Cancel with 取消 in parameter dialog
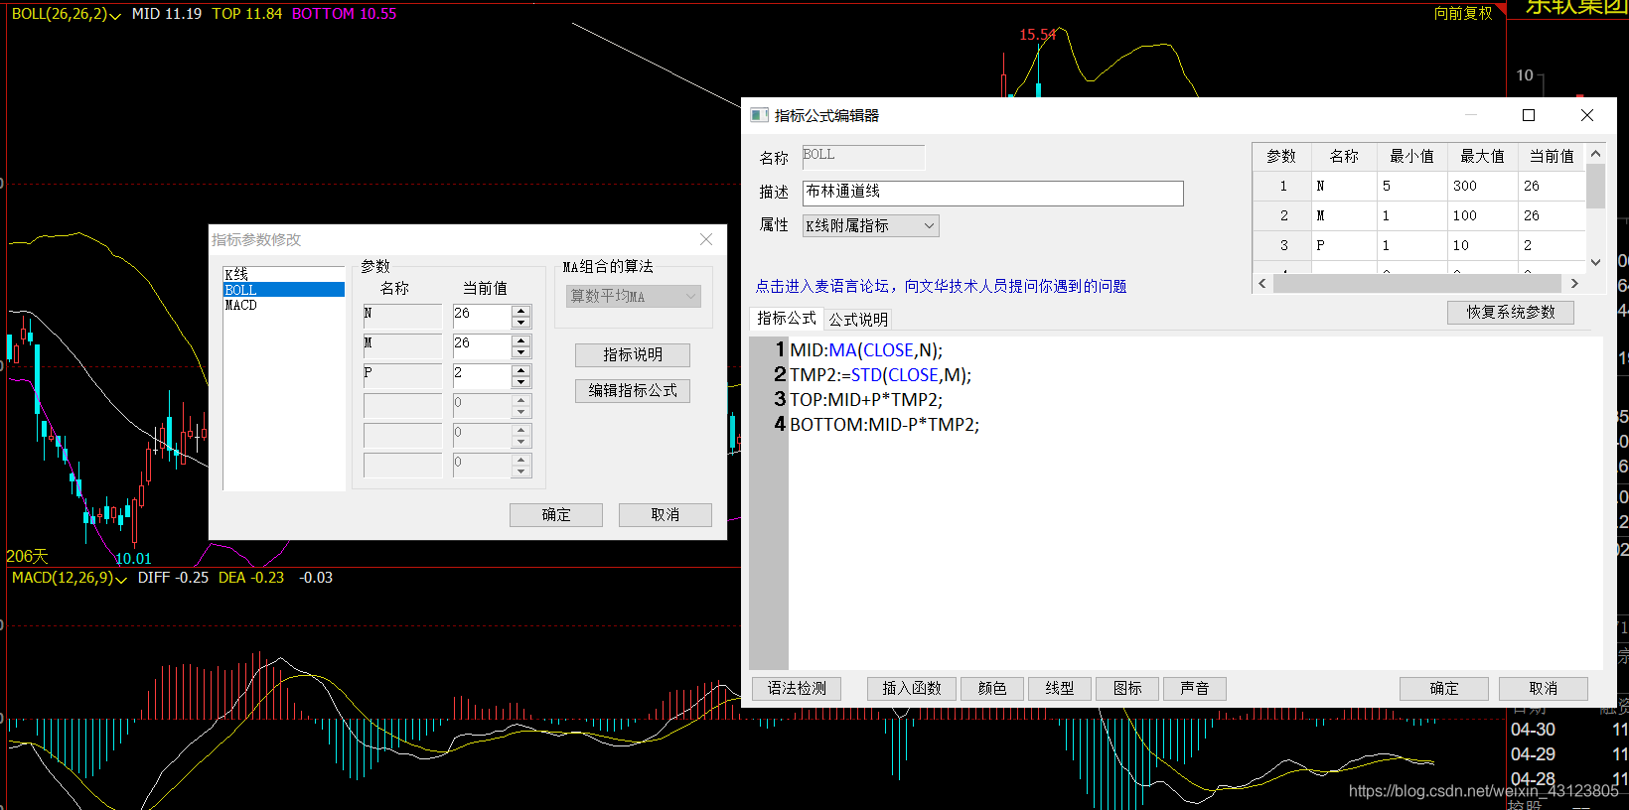 coord(666,514)
